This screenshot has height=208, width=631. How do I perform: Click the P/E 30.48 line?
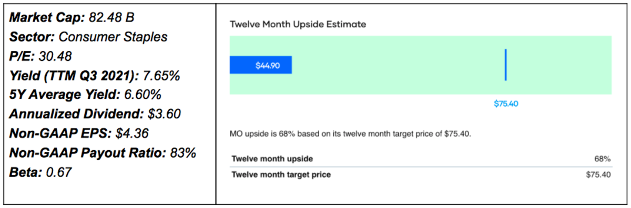40,56
